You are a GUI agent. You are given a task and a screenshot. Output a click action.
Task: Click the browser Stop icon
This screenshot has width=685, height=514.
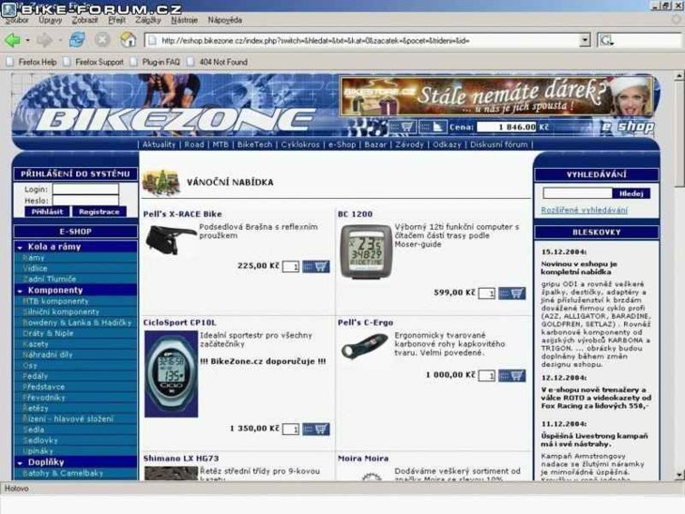[x=102, y=40]
